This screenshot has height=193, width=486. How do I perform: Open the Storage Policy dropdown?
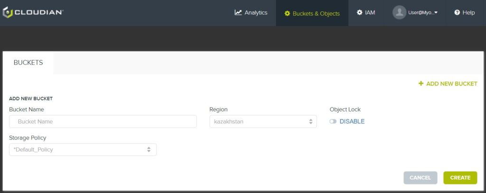(83, 150)
